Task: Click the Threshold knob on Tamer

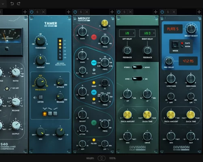Action: coord(40,41)
